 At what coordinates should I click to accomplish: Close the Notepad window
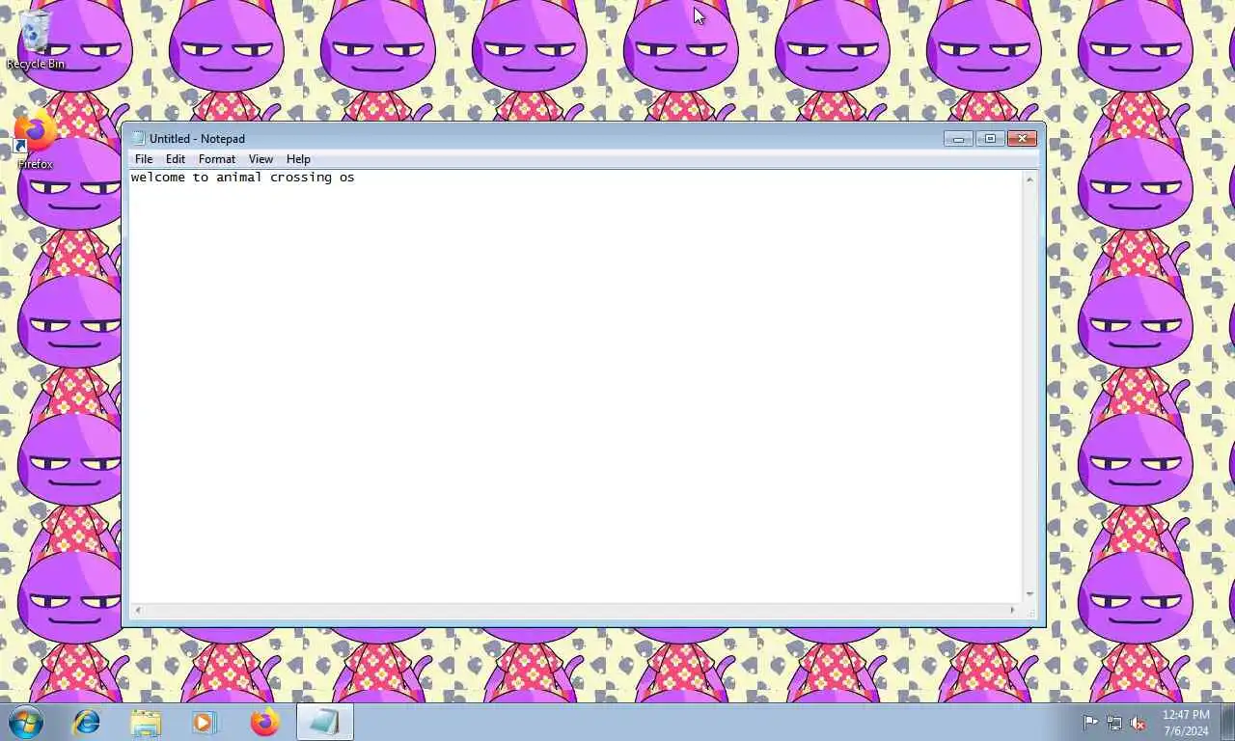click(x=1022, y=139)
